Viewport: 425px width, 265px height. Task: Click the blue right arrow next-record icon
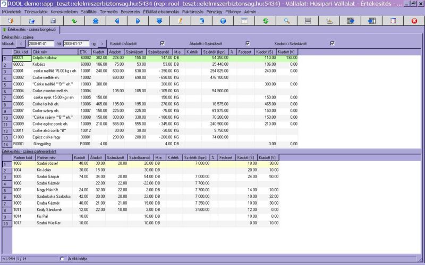(x=138, y=21)
